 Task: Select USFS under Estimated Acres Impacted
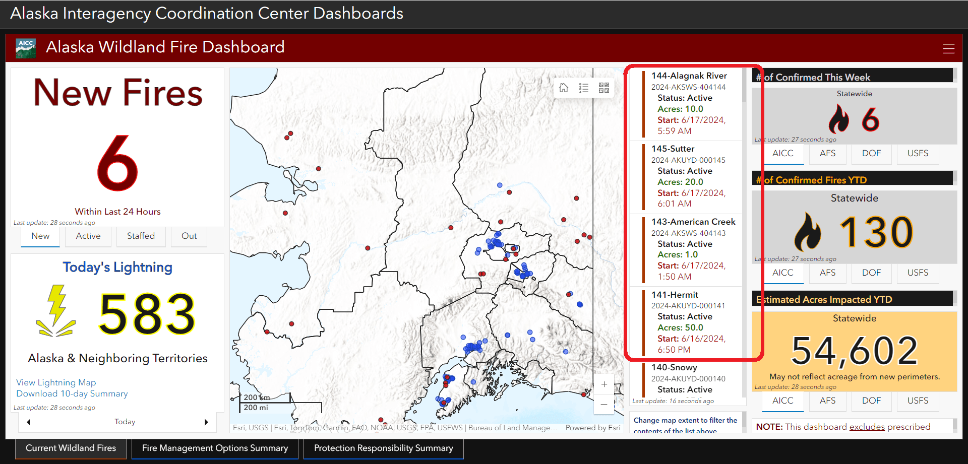[918, 401]
